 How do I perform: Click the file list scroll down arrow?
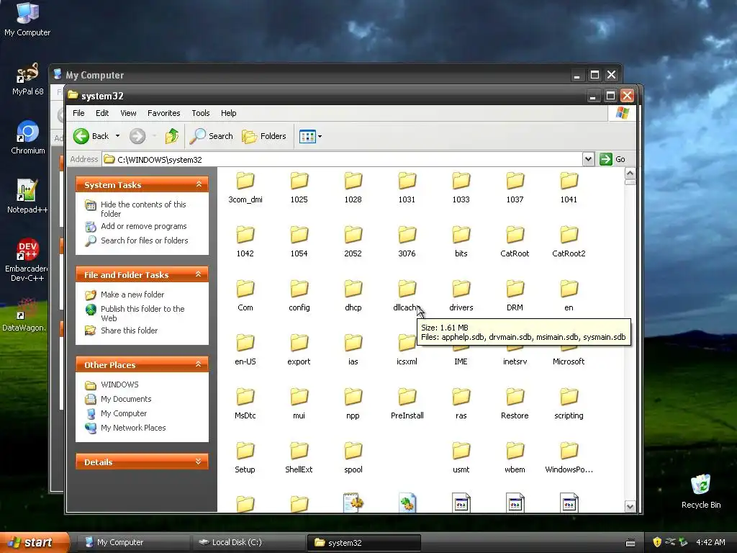tap(630, 506)
